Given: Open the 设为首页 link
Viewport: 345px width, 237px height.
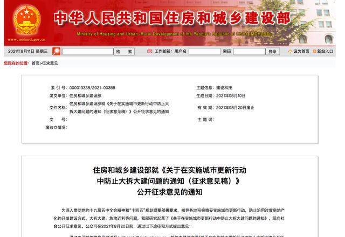Looking at the screenshot, I should coord(301,52).
